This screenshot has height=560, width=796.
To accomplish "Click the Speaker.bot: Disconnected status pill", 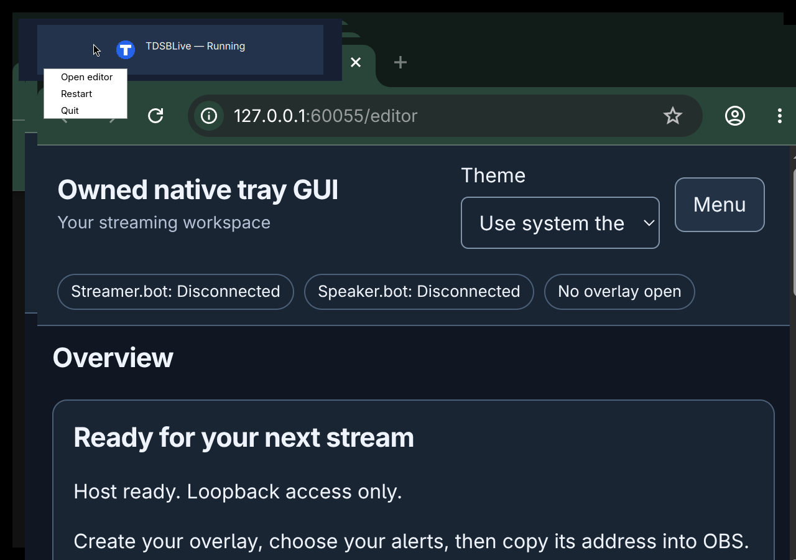I will tap(419, 292).
